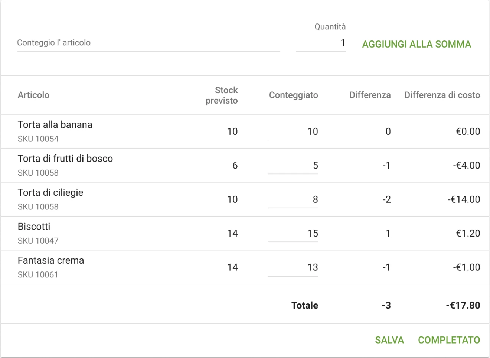
Task: Click the 'Conteggio l'articolo' search field
Action: [x=148, y=43]
